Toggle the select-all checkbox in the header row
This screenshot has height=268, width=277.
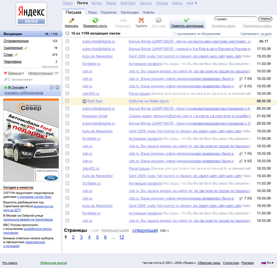(x=67, y=34)
